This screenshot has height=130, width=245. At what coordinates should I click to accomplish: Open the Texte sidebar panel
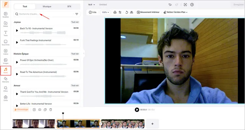pyautogui.click(x=6, y=33)
